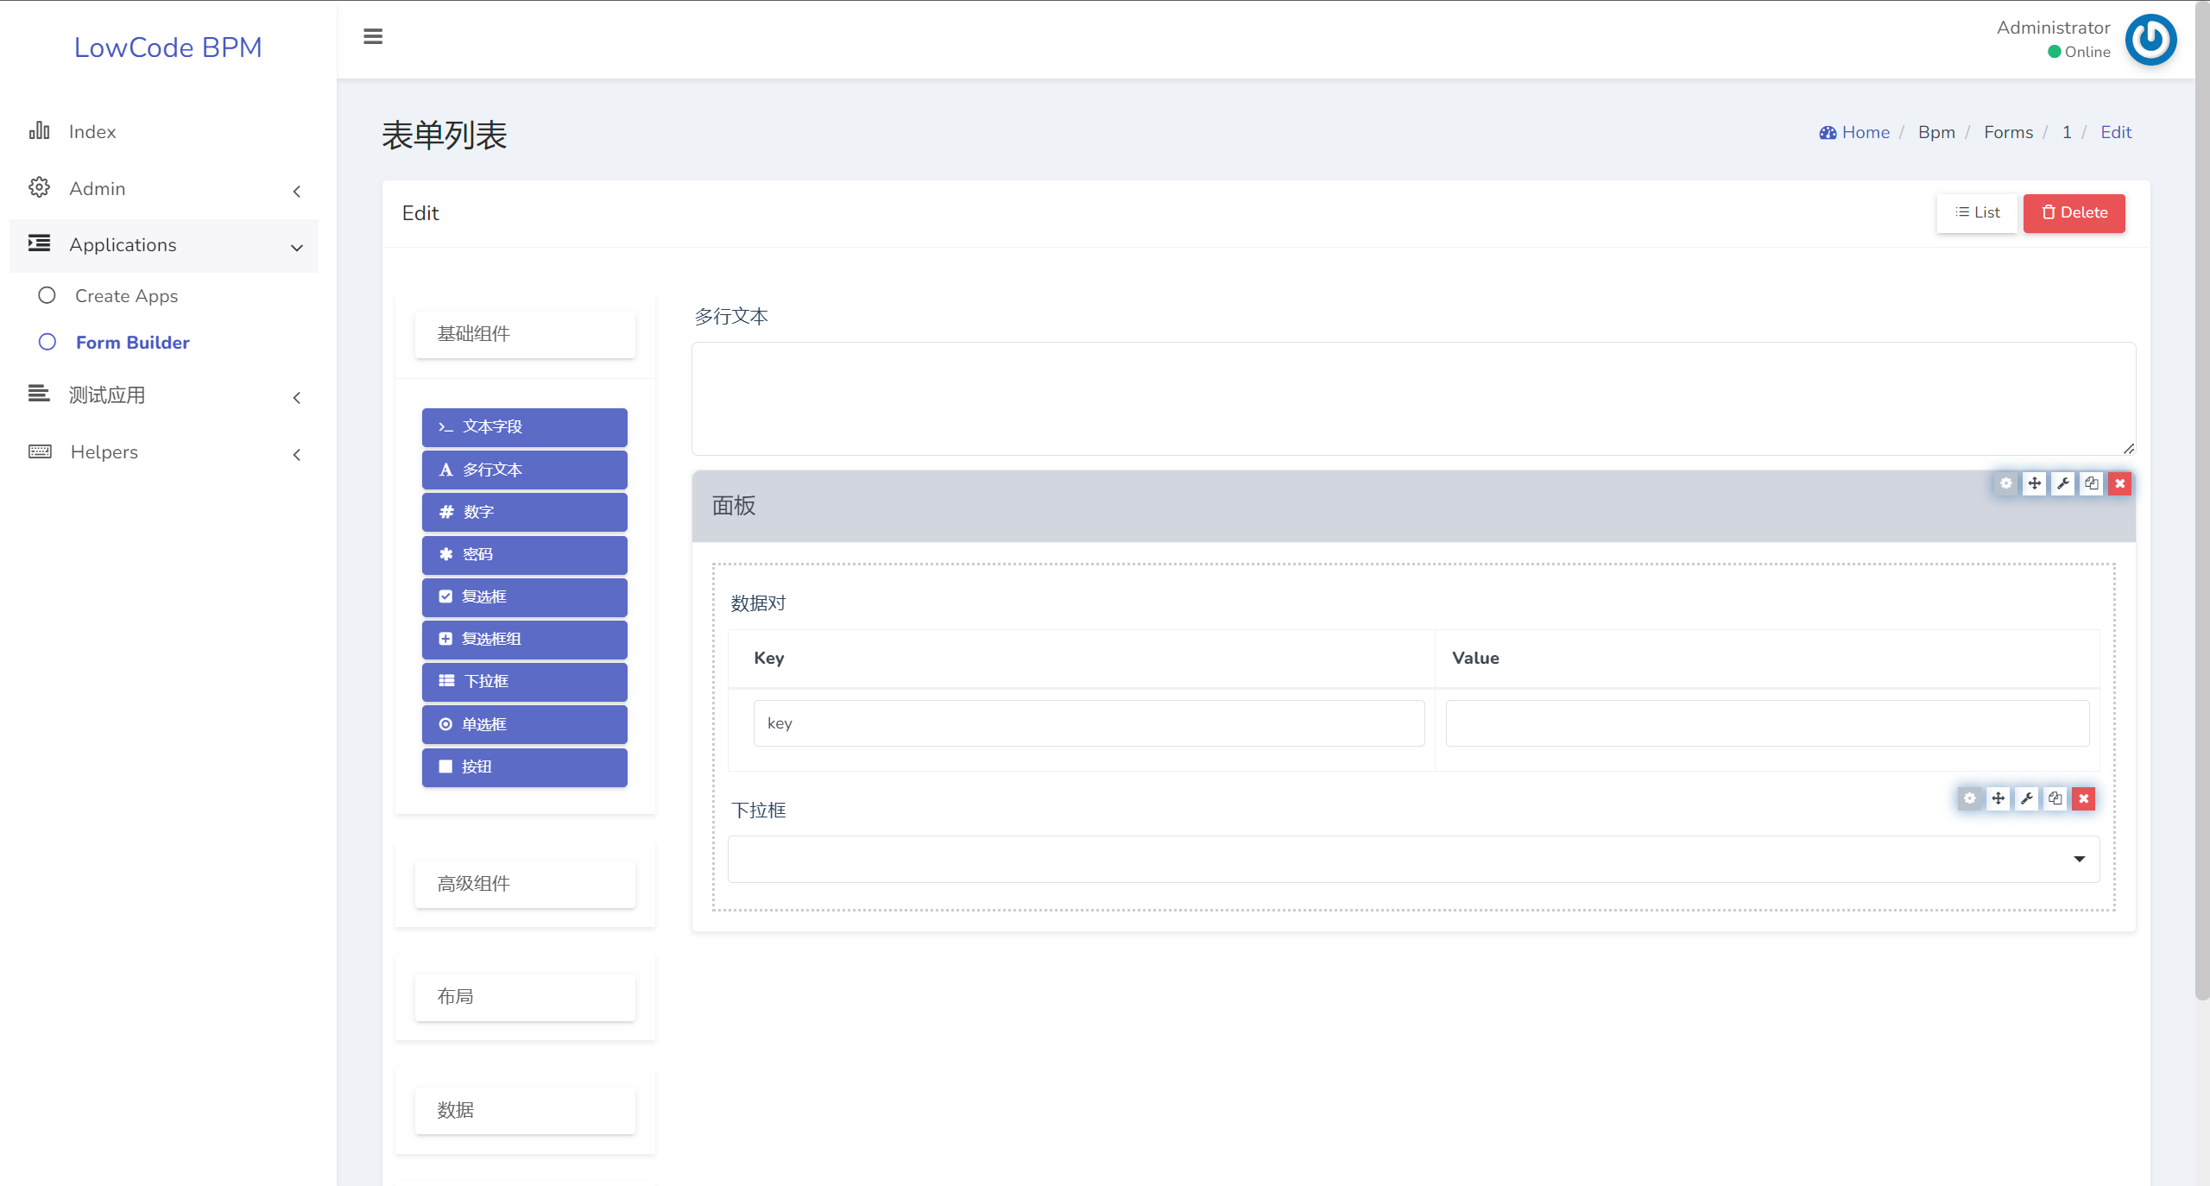
Task: Click the key input field in 数据对 table
Action: tap(1089, 723)
